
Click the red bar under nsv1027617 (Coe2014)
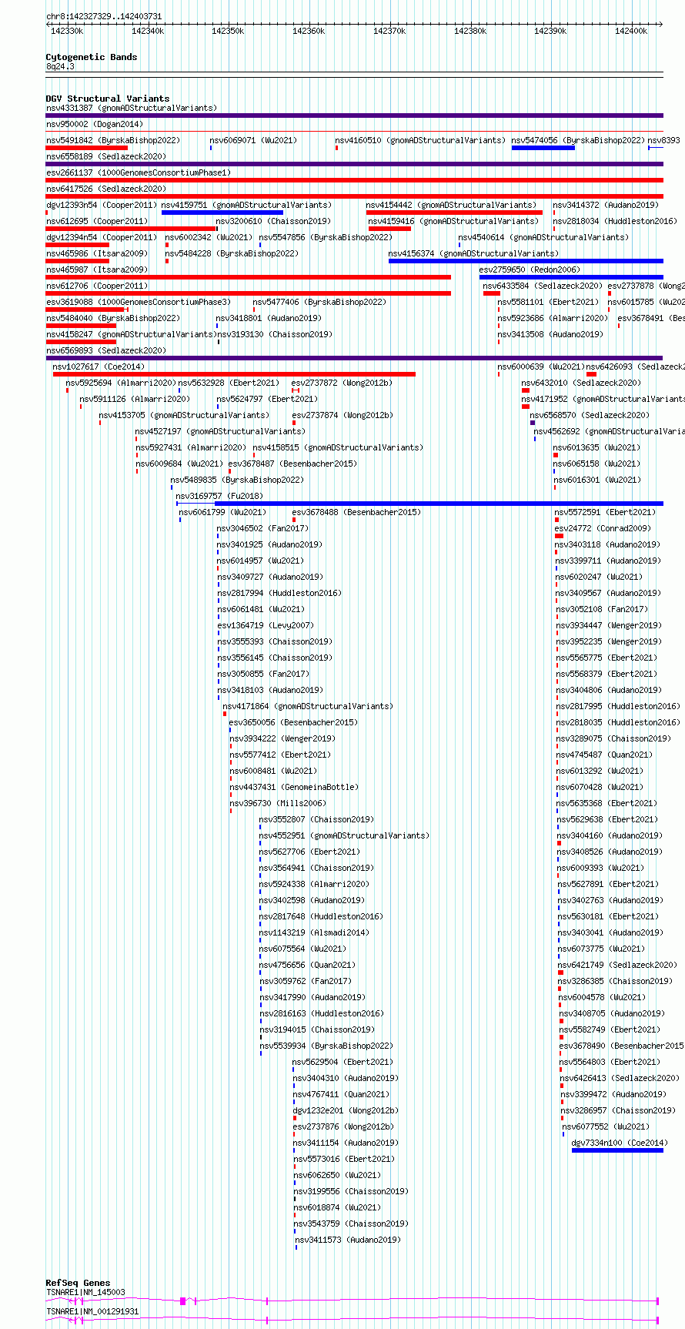pos(234,373)
